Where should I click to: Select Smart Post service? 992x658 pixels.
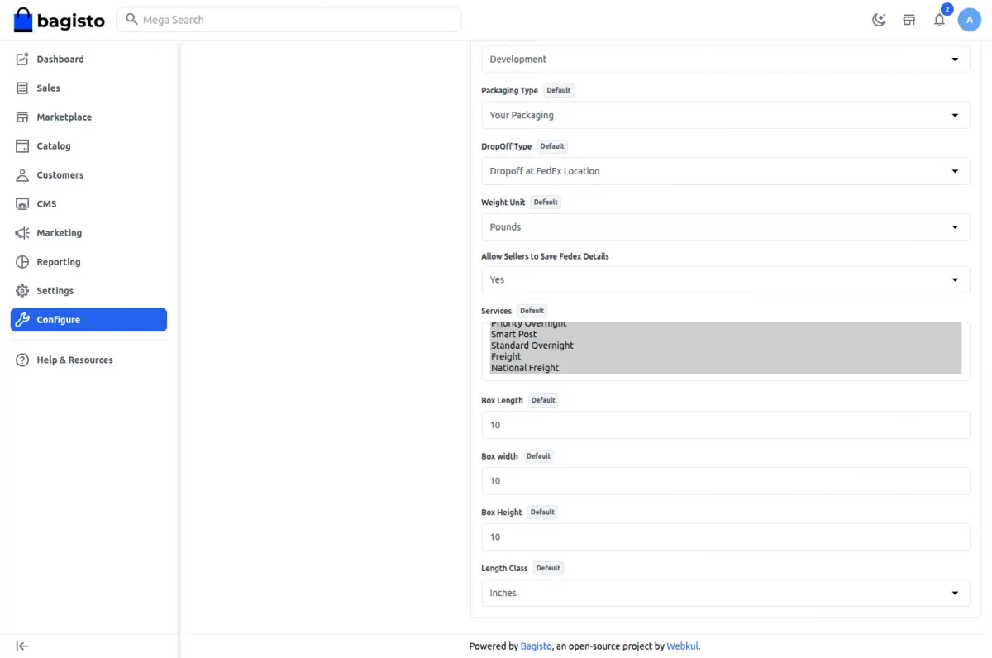(x=725, y=334)
